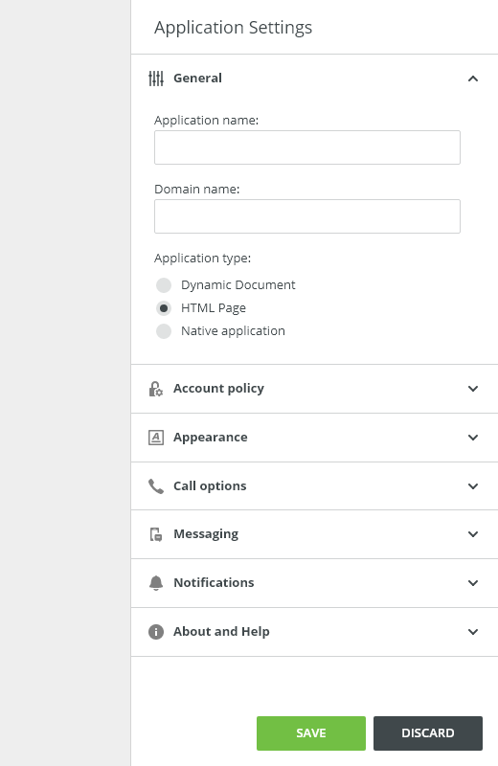Screen dimensions: 498x766
Task: Discard the settings changes
Action: pyautogui.click(x=428, y=733)
